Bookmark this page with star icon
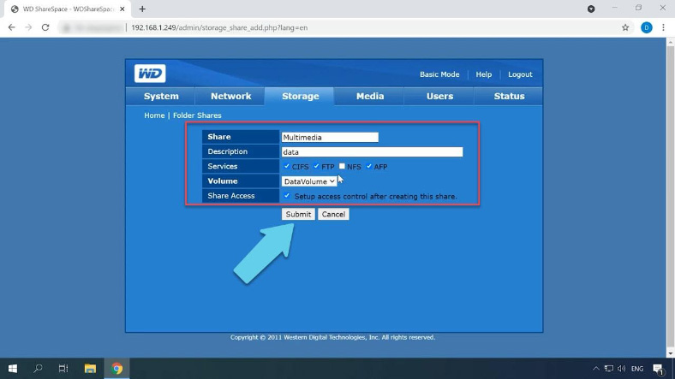 [625, 27]
